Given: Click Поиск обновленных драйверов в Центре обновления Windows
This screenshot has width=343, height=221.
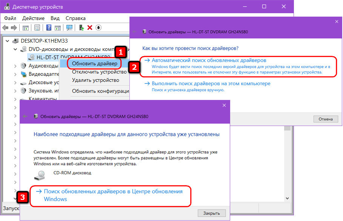Looking at the screenshot, I should (113, 195).
